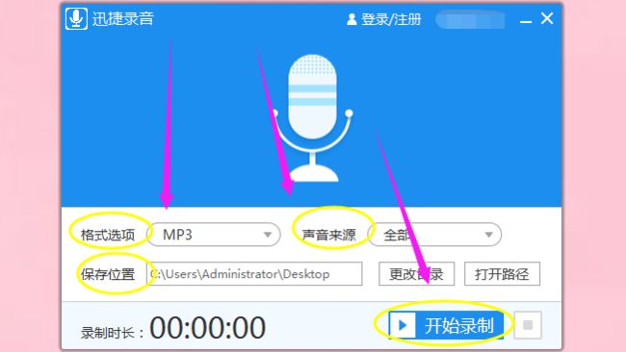
Task: Click the 更改目录 button
Action: [x=416, y=274]
